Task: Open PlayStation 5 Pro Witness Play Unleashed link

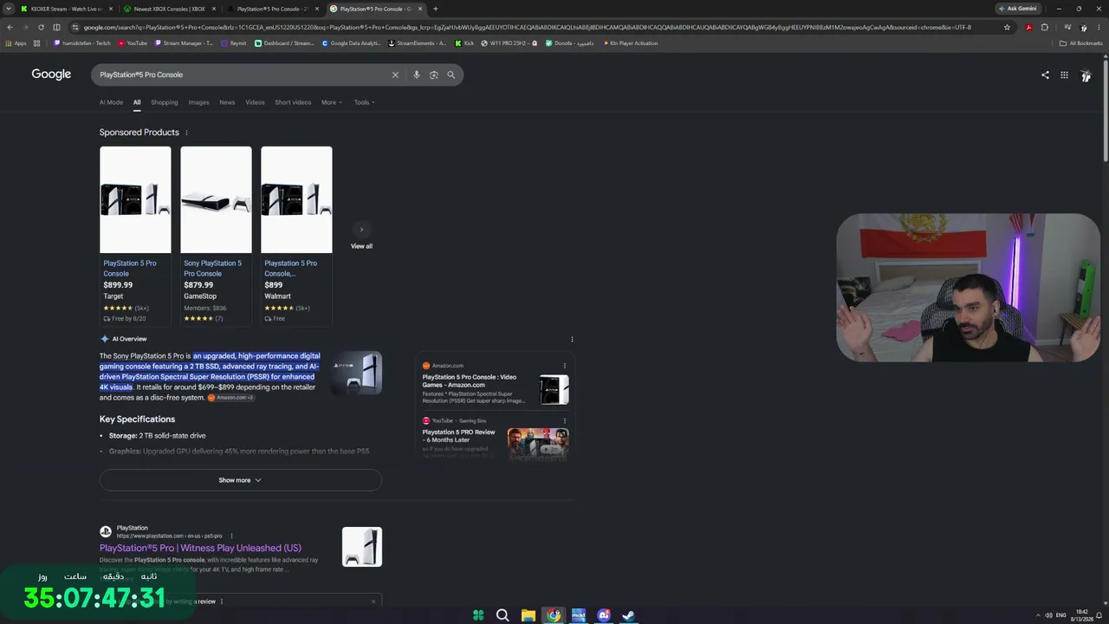Action: coord(200,548)
